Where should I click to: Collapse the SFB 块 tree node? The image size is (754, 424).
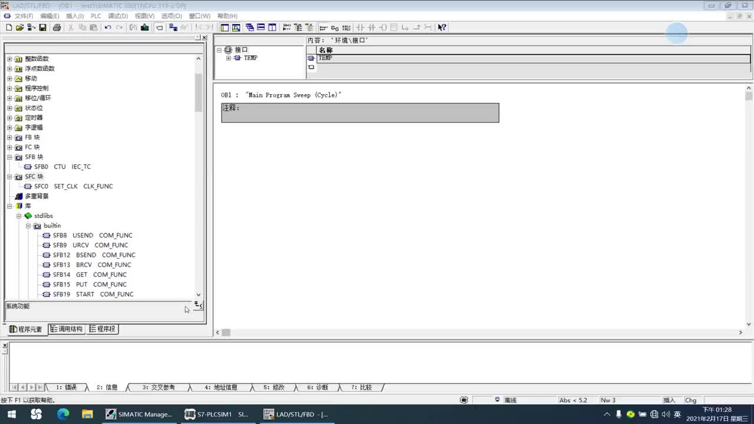click(9, 157)
